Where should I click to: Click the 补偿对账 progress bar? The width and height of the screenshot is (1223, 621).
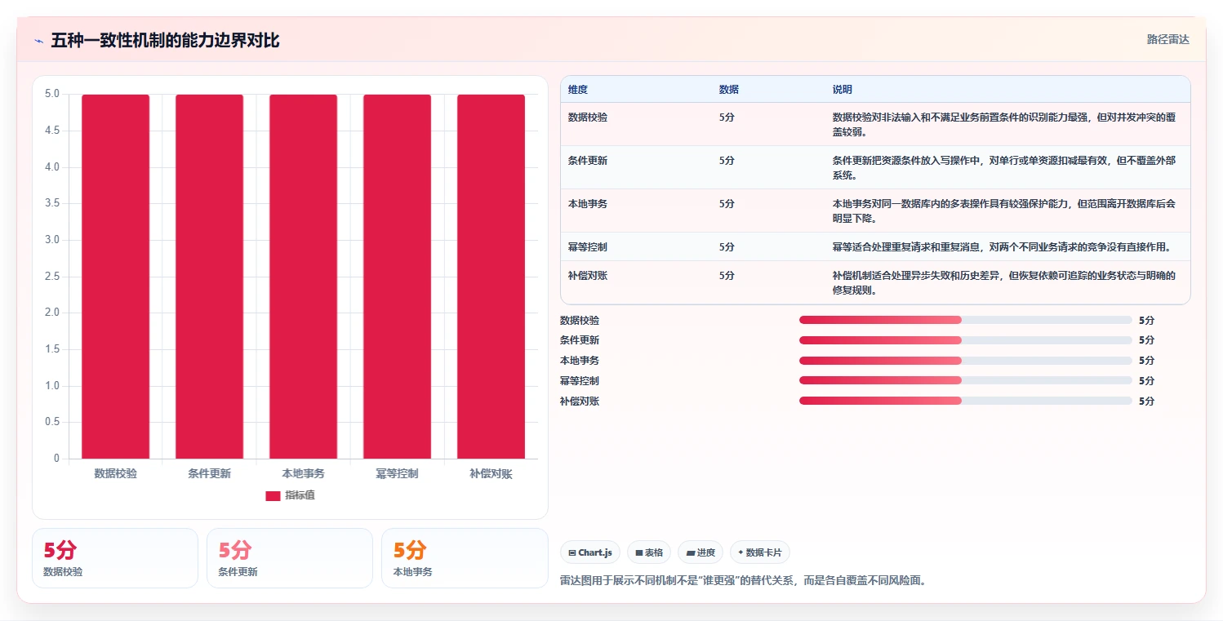[966, 401]
